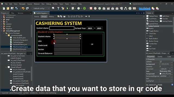Viewport: 174px width, 97px height.
Task: Switch to Source view
Action: click(36, 16)
